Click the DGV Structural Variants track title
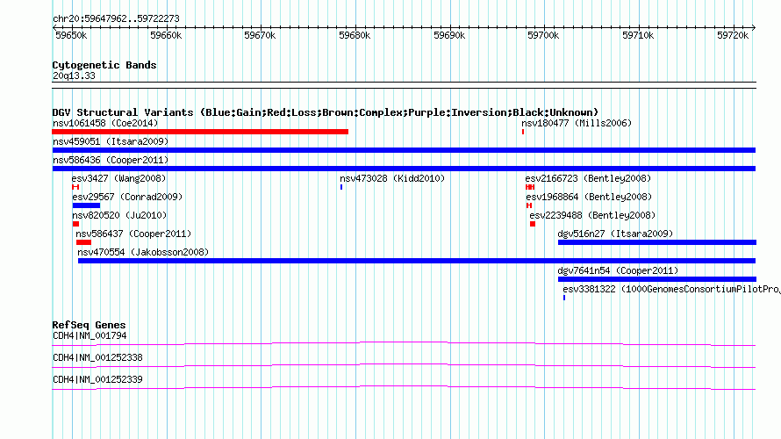 click(326, 112)
